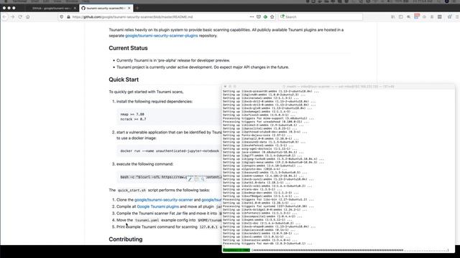Click 'Processing triggers for mime-support' Terminal line
This screenshot has width=460, height=258.
click(268, 118)
